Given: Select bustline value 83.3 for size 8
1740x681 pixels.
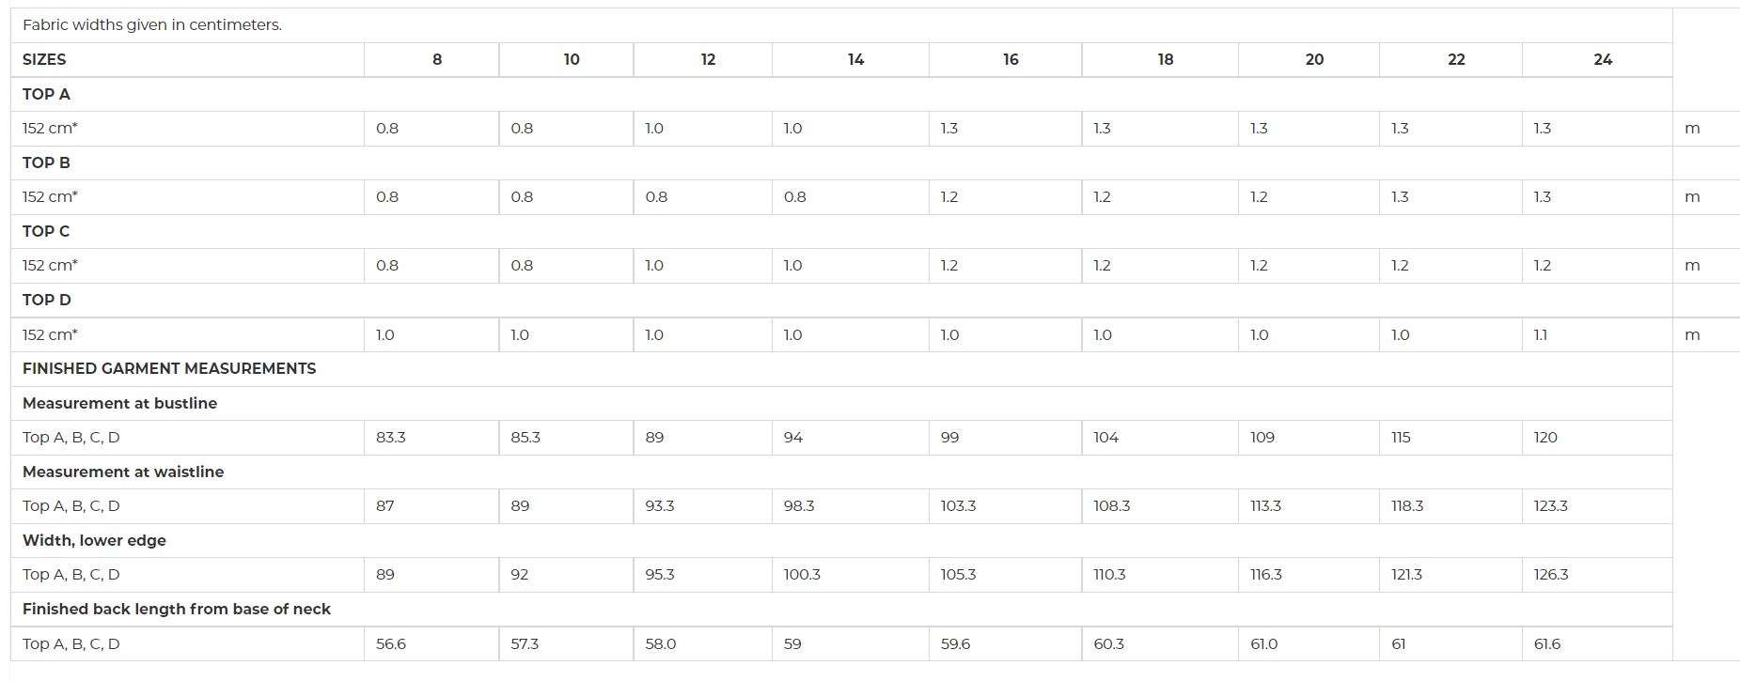Looking at the screenshot, I should (391, 437).
